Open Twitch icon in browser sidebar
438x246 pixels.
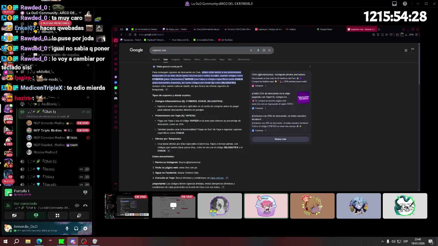(116, 77)
